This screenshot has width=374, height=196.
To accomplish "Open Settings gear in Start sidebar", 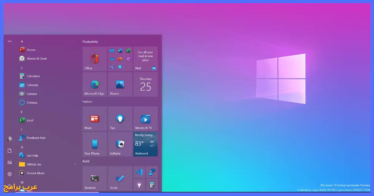I will click(x=10, y=174).
